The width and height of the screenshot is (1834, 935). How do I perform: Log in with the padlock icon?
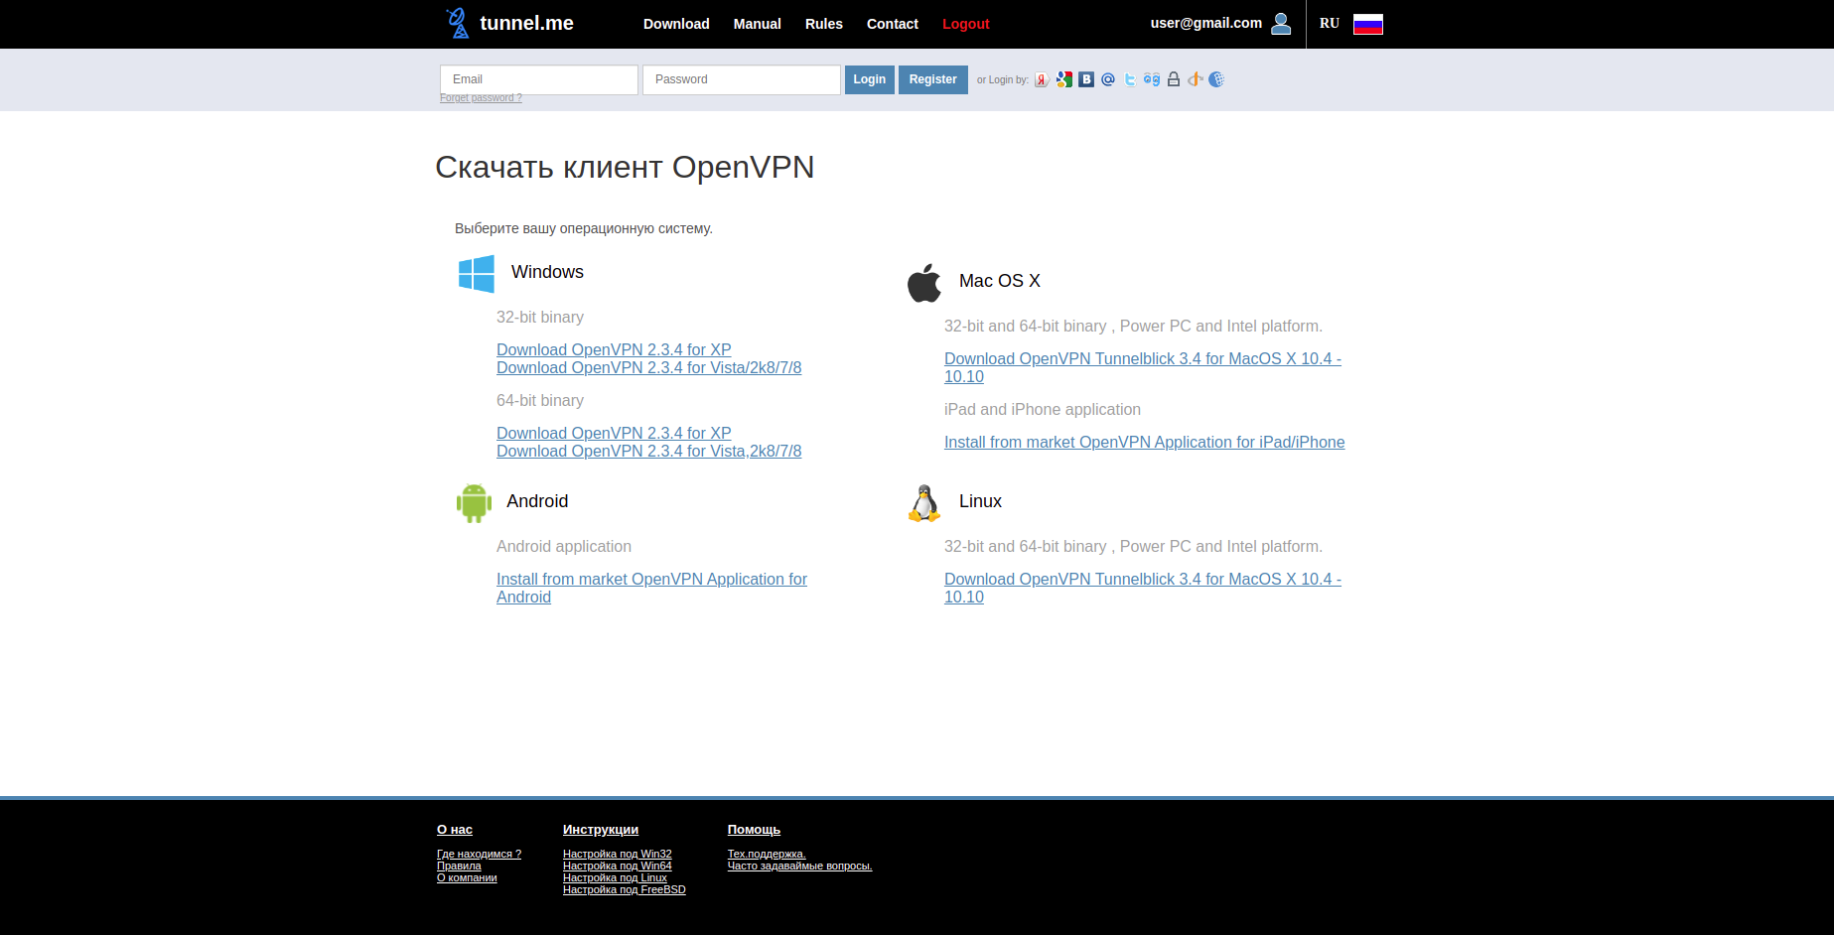[x=1174, y=79]
